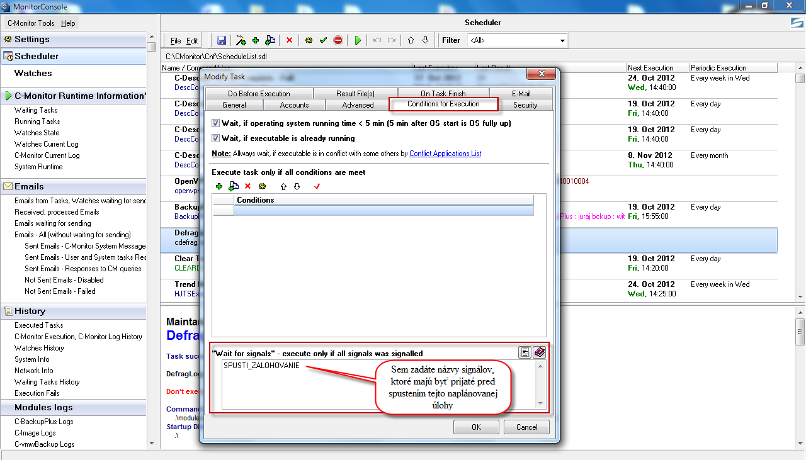Viewport: 806px width, 460px height.
Task: Switch to the General tab
Action: pyautogui.click(x=234, y=105)
